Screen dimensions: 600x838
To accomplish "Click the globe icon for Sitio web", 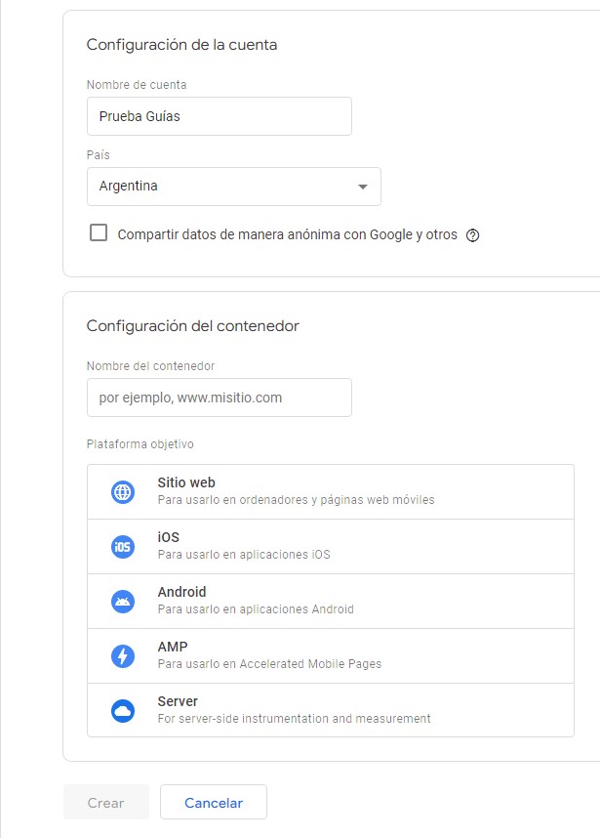I will (123, 492).
